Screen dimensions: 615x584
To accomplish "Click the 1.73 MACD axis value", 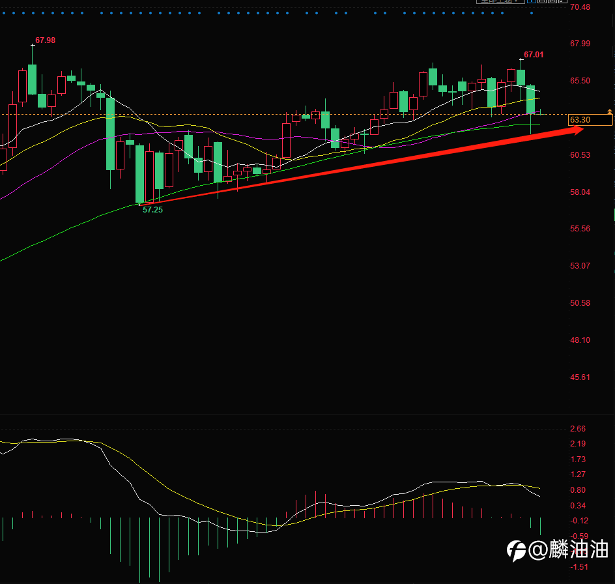I will coord(578,460).
